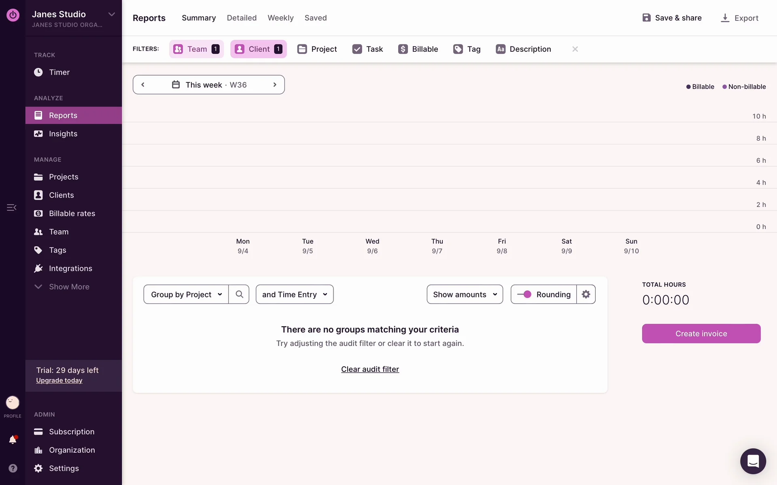Collapse the sidebar using the menu icon
This screenshot has width=777, height=485.
(11, 207)
